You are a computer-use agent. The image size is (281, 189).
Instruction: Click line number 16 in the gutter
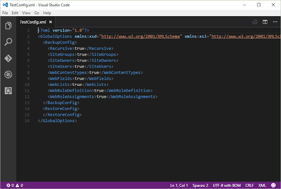pyautogui.click(x=27, y=121)
